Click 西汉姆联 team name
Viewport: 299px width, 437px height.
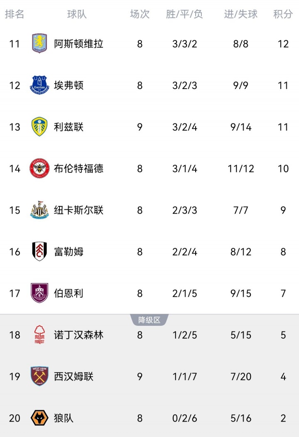74,377
